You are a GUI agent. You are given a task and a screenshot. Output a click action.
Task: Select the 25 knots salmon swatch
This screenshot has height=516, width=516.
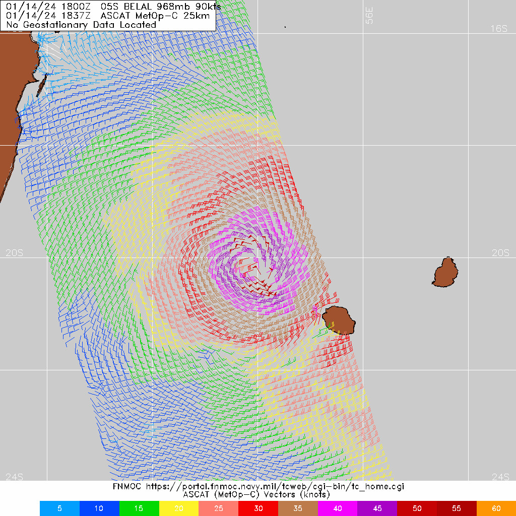pos(219,508)
